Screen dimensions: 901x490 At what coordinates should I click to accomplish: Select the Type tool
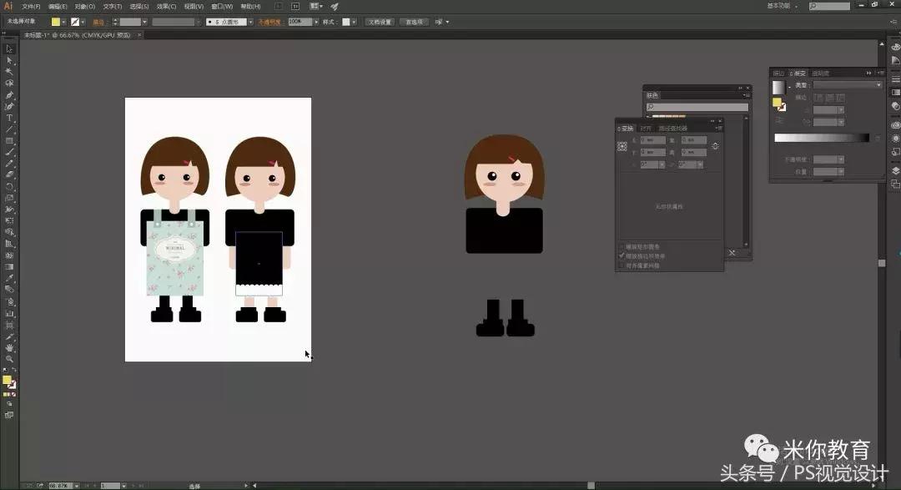(9, 118)
